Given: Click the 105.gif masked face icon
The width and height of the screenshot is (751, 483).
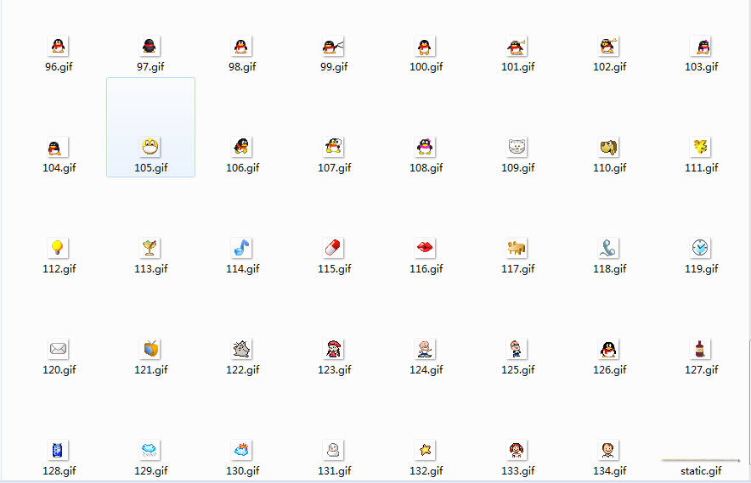Looking at the screenshot, I should [x=150, y=147].
